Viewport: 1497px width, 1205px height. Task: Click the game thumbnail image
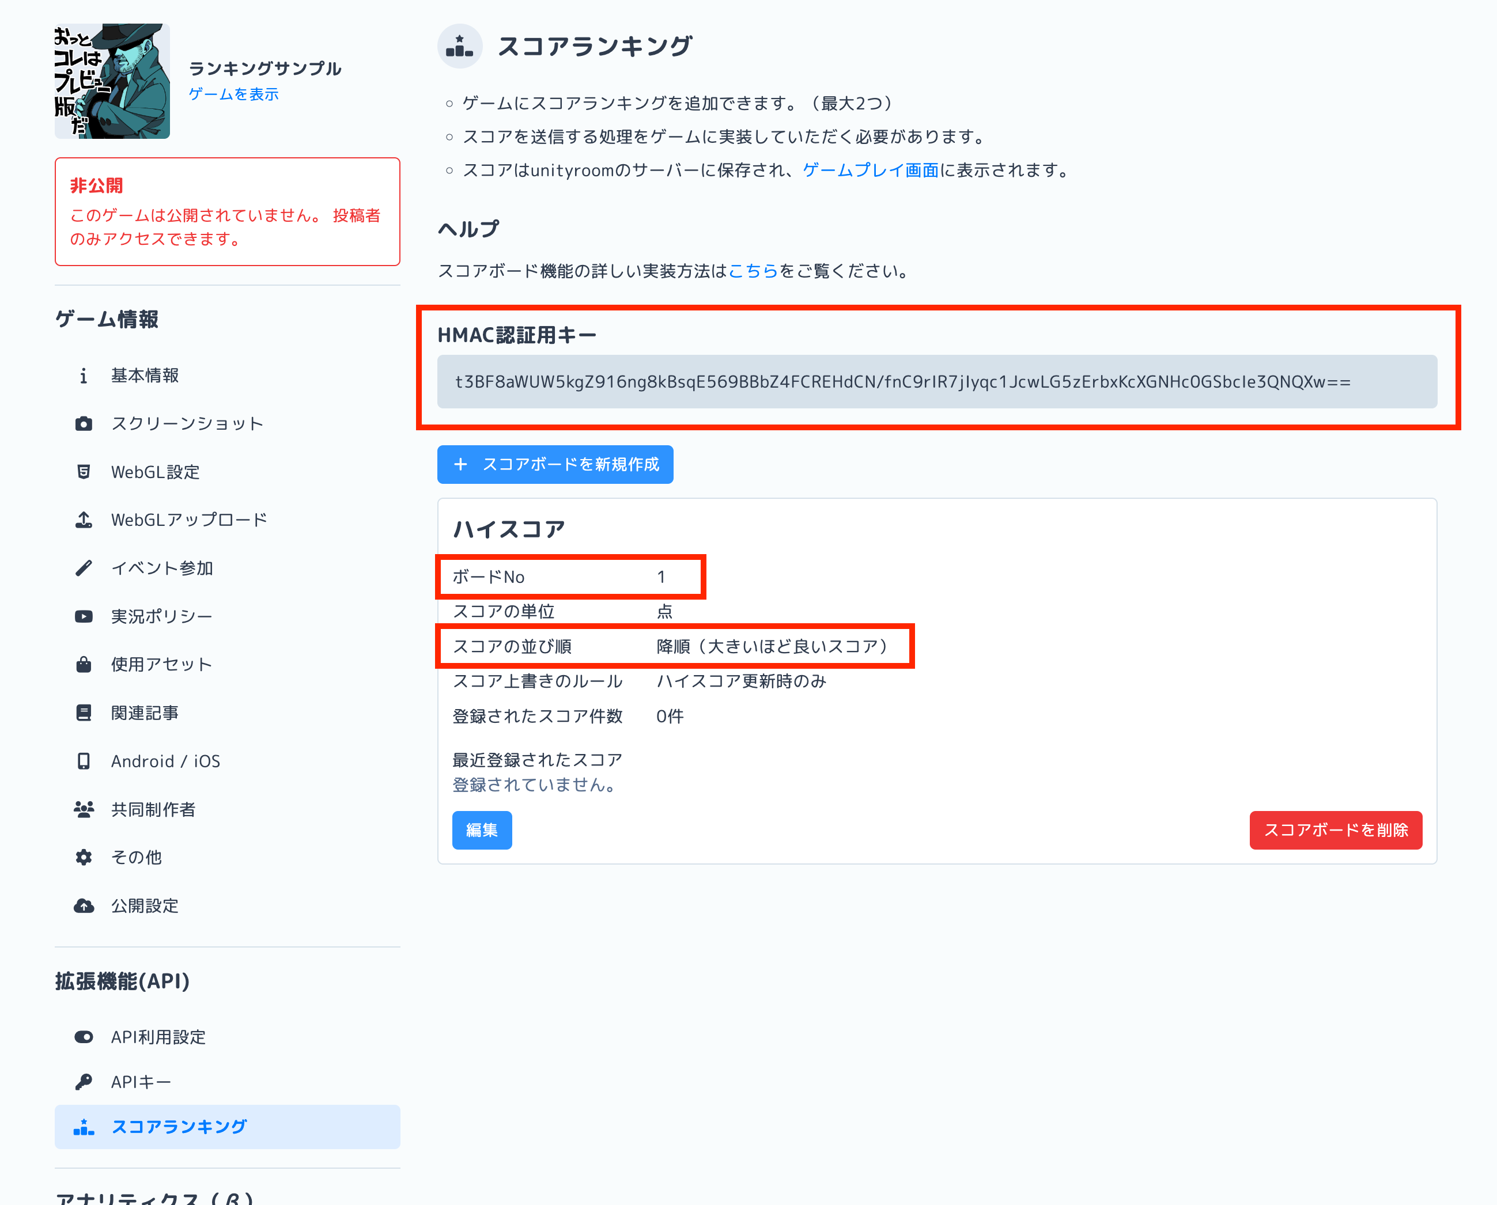click(x=112, y=81)
